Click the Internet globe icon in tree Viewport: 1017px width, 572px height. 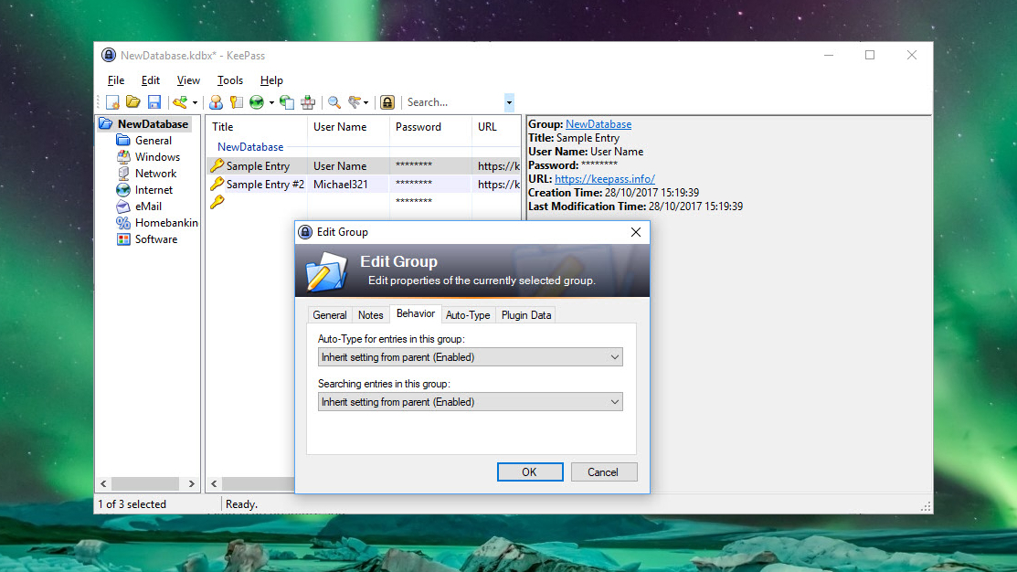point(123,189)
